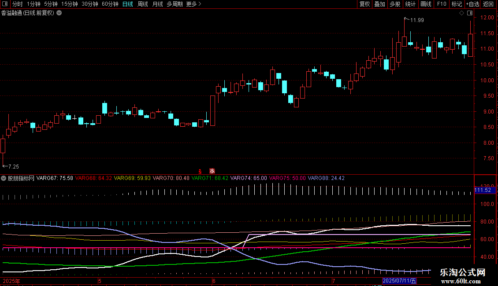Select the 2025/07/11/五 date marker

[x=399, y=281]
